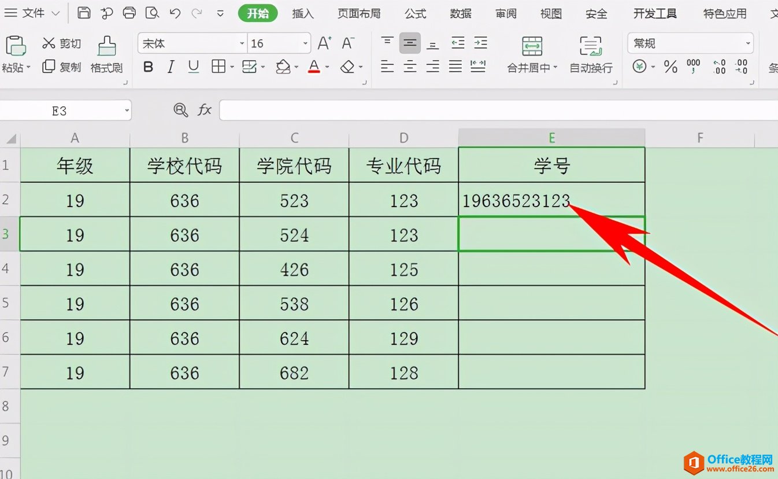Open Insert Function fx dialog

click(205, 110)
